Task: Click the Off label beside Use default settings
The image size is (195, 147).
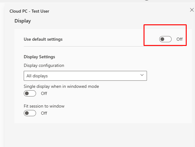Action: click(180, 39)
